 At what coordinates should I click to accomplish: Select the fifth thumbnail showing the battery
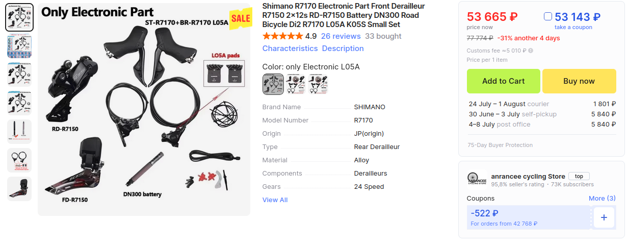(x=19, y=132)
